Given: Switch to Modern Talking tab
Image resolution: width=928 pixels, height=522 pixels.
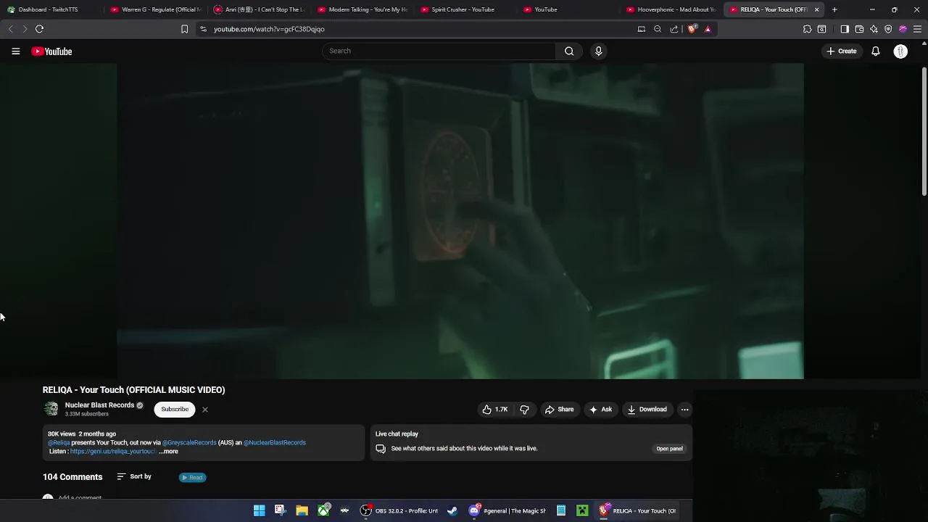Looking at the screenshot, I should (x=362, y=9).
